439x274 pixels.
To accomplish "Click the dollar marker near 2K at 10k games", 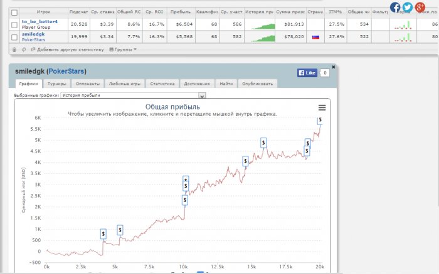I will (x=185, y=200).
